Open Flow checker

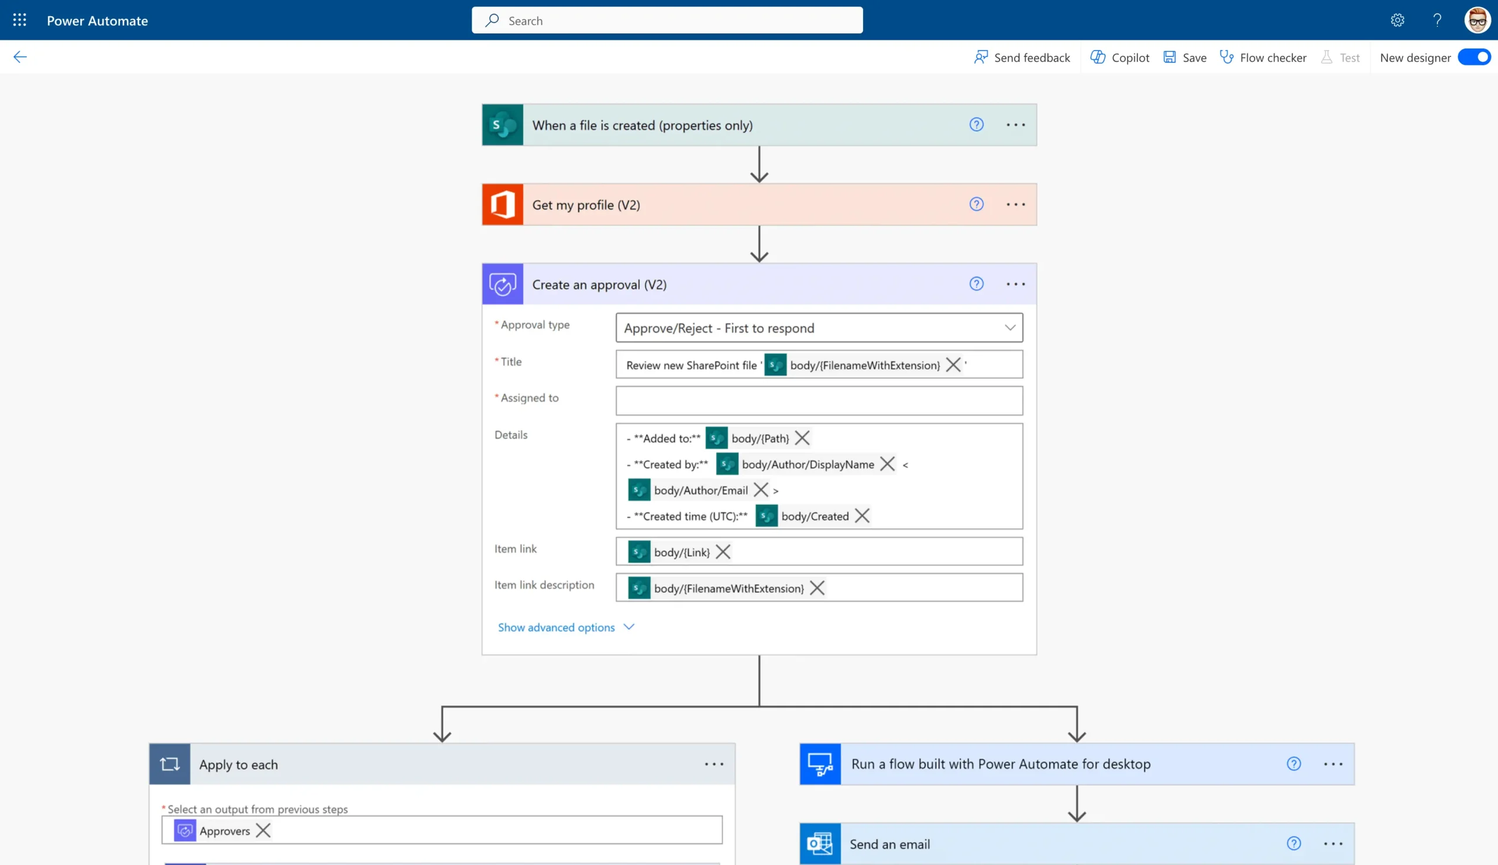1263,57
